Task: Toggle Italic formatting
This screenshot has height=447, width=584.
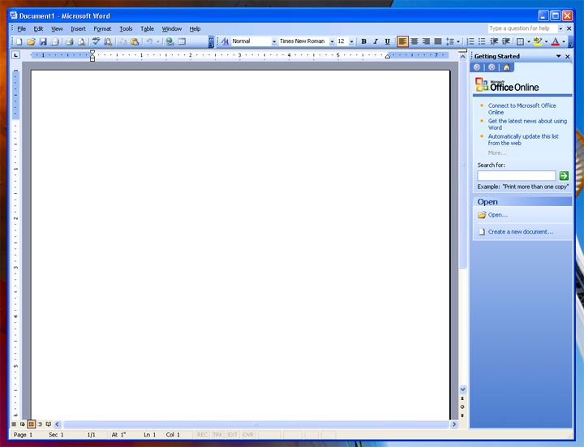Action: (376, 41)
